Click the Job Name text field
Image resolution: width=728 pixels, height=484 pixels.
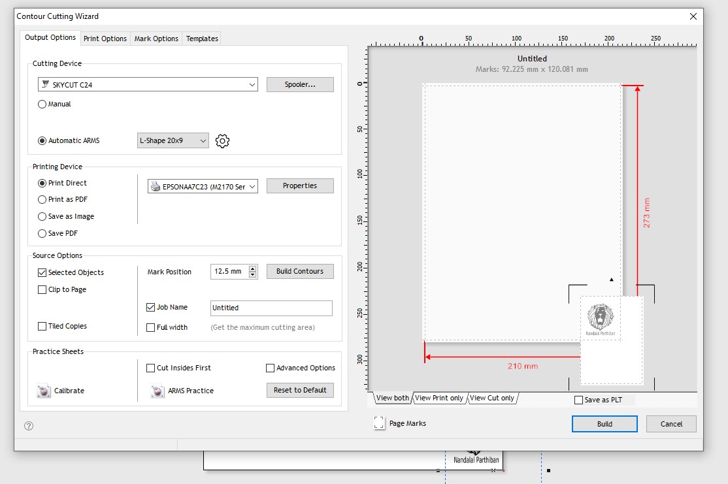point(271,308)
